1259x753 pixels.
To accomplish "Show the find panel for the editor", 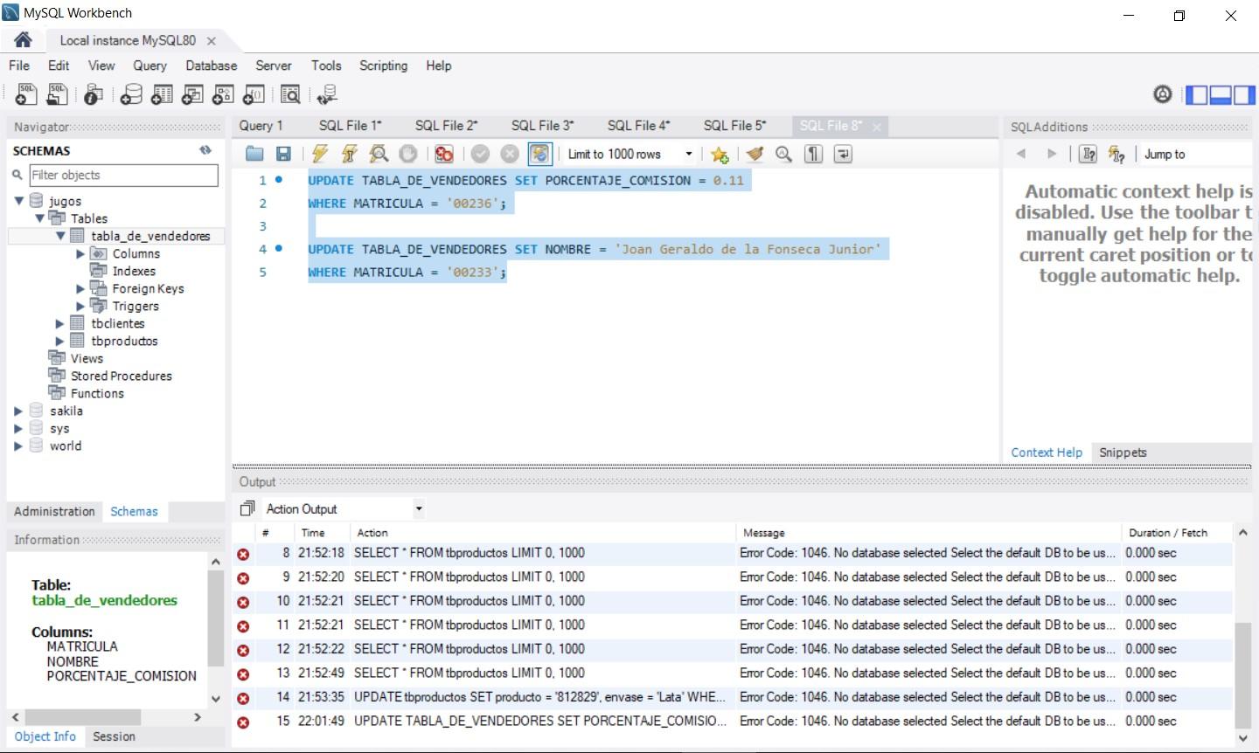I will (x=784, y=154).
